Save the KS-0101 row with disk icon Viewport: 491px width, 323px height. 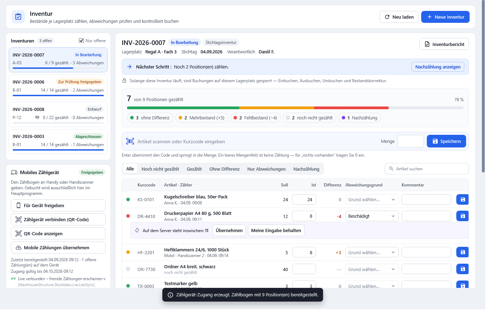pos(463,199)
